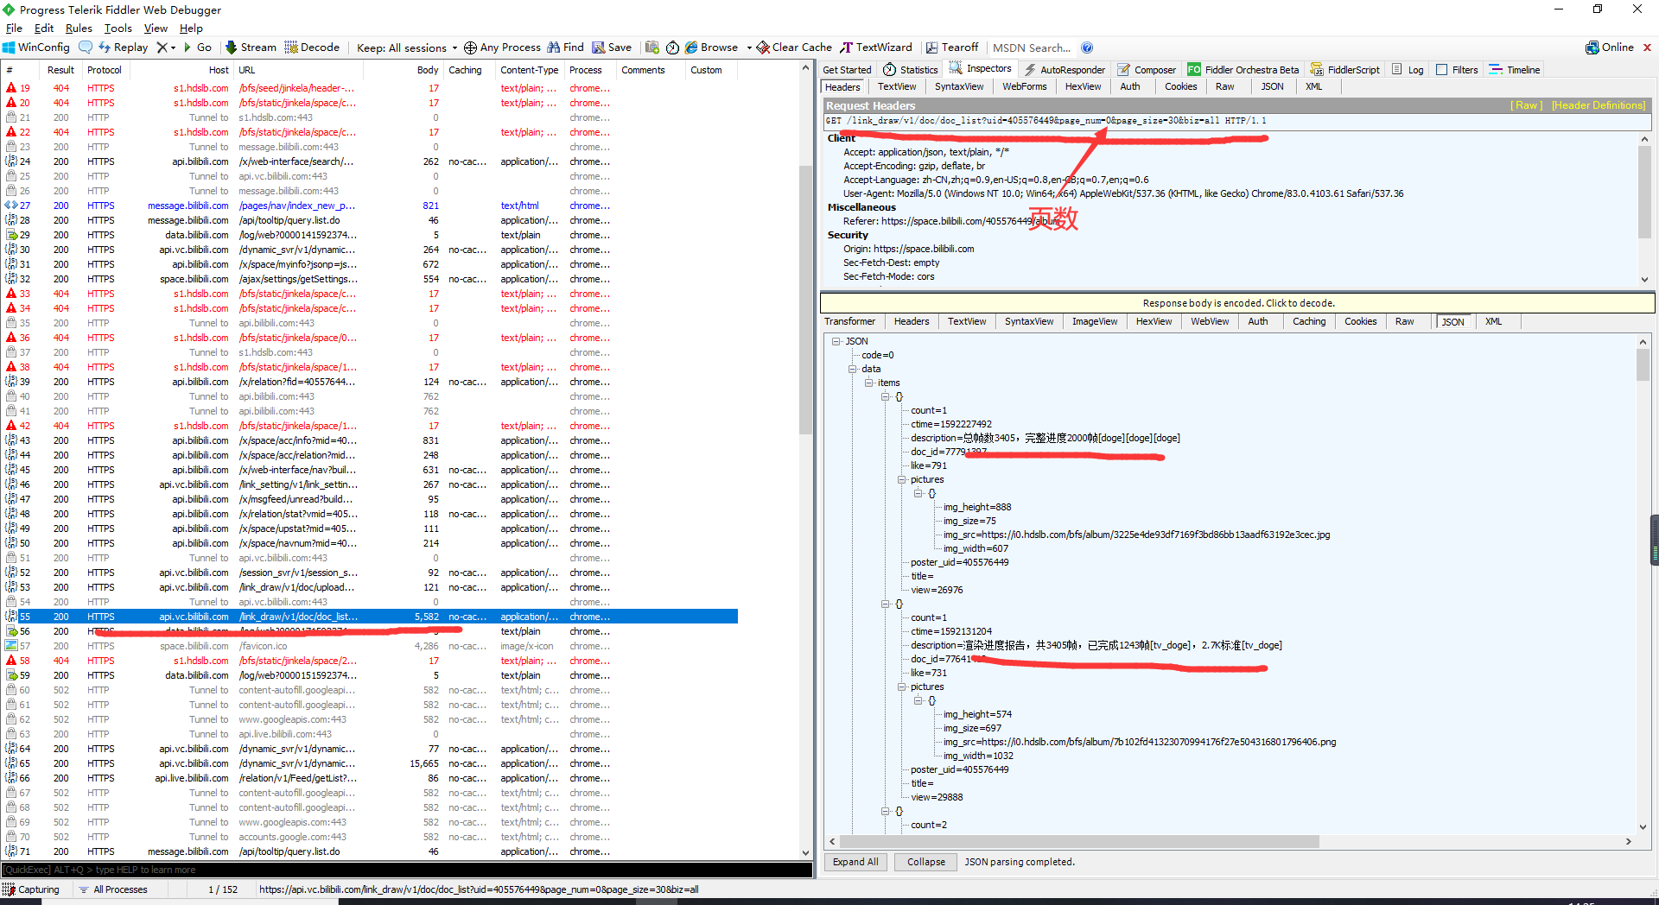Replay the selected session
Image resolution: width=1659 pixels, height=905 pixels.
click(x=124, y=47)
